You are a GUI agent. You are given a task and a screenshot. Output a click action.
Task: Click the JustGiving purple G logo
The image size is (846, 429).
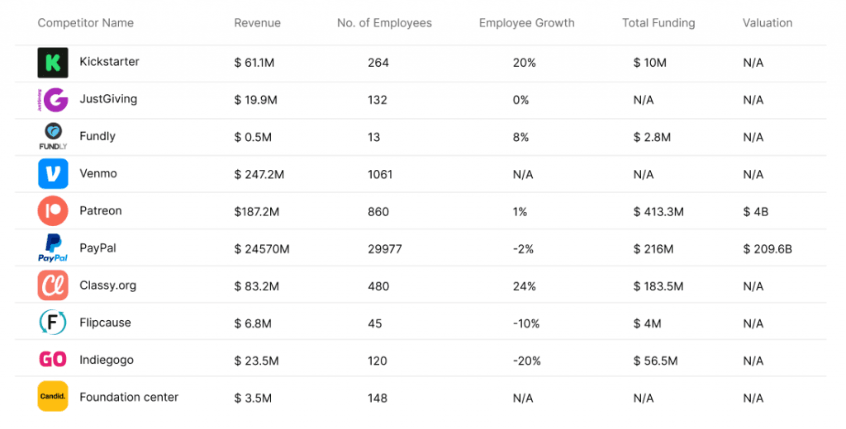click(x=52, y=100)
